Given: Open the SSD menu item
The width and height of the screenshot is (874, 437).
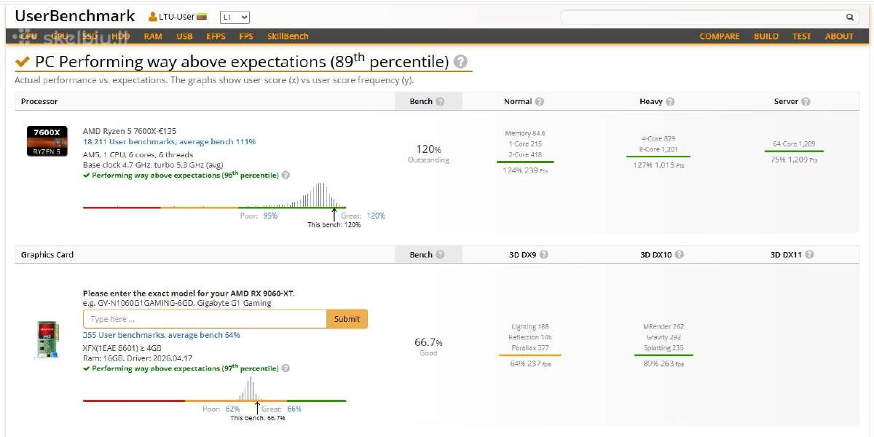Looking at the screenshot, I should click(x=90, y=36).
